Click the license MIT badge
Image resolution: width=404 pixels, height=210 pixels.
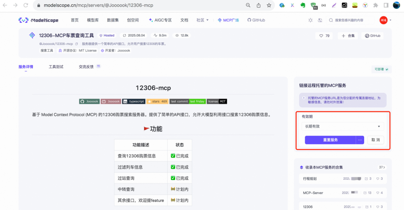click(x=217, y=101)
